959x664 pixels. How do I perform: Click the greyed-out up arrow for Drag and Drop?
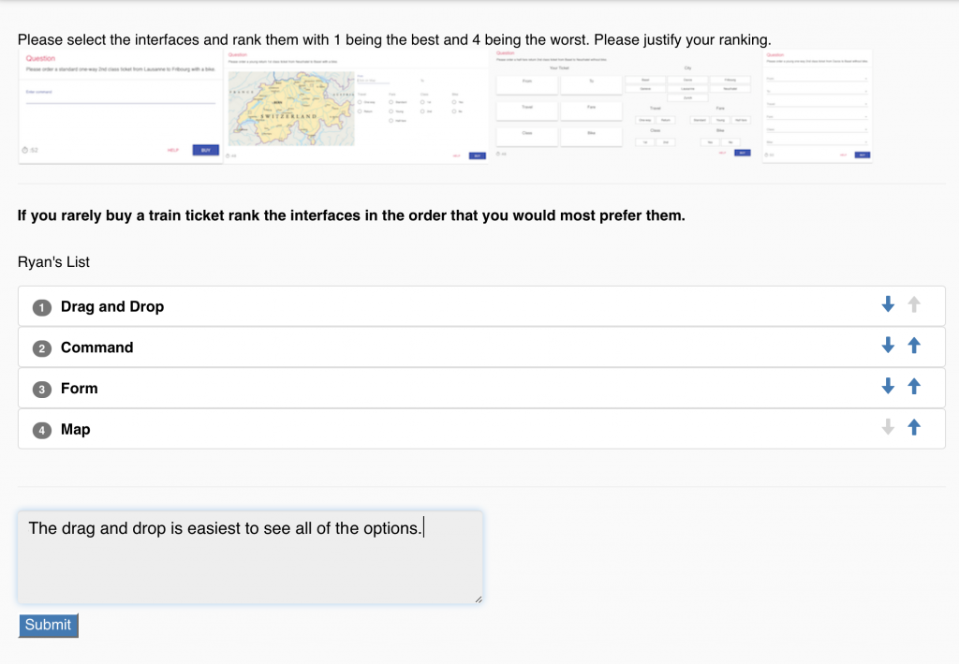point(914,304)
